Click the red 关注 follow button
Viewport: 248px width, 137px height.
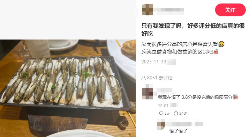coord(230,10)
